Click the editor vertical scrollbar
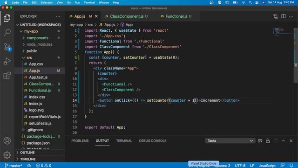The image size is (298, 168). pos(296,55)
